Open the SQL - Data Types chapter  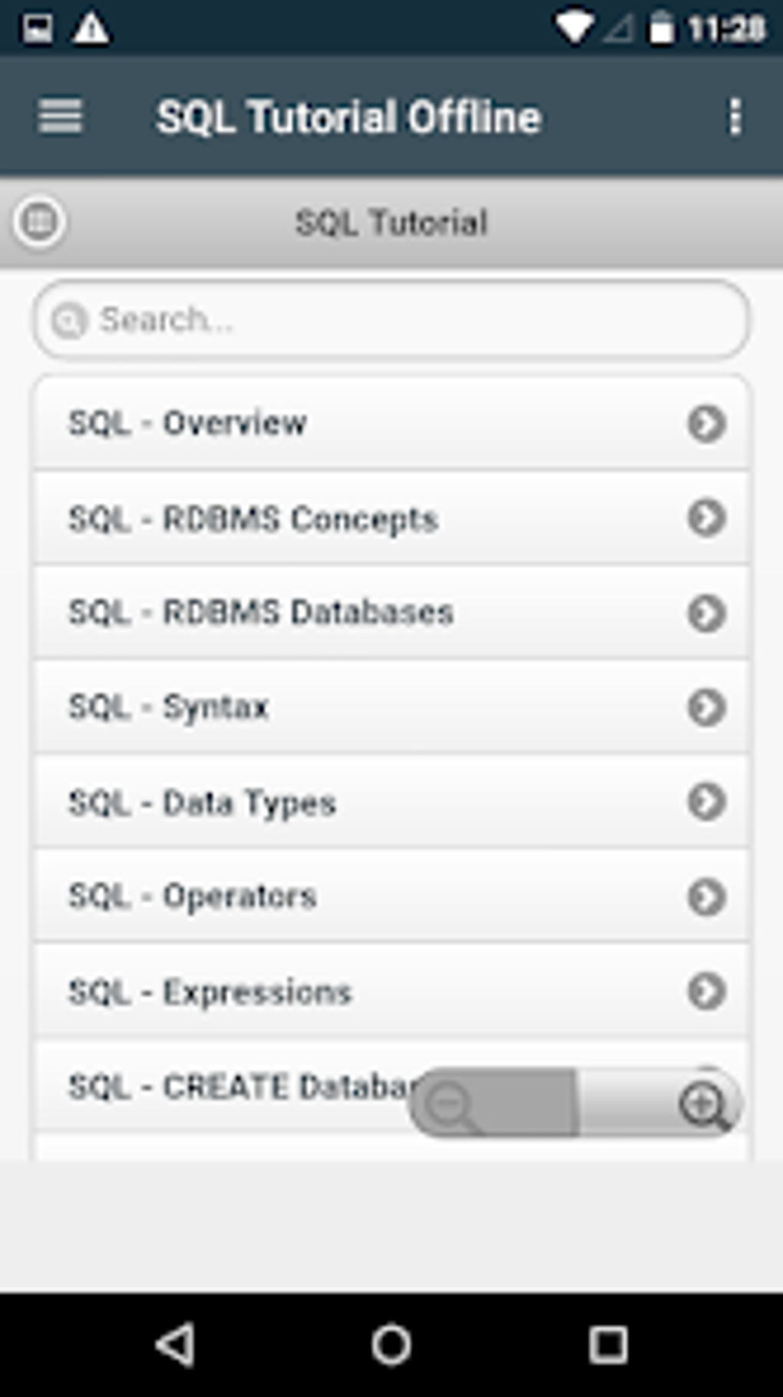(203, 803)
